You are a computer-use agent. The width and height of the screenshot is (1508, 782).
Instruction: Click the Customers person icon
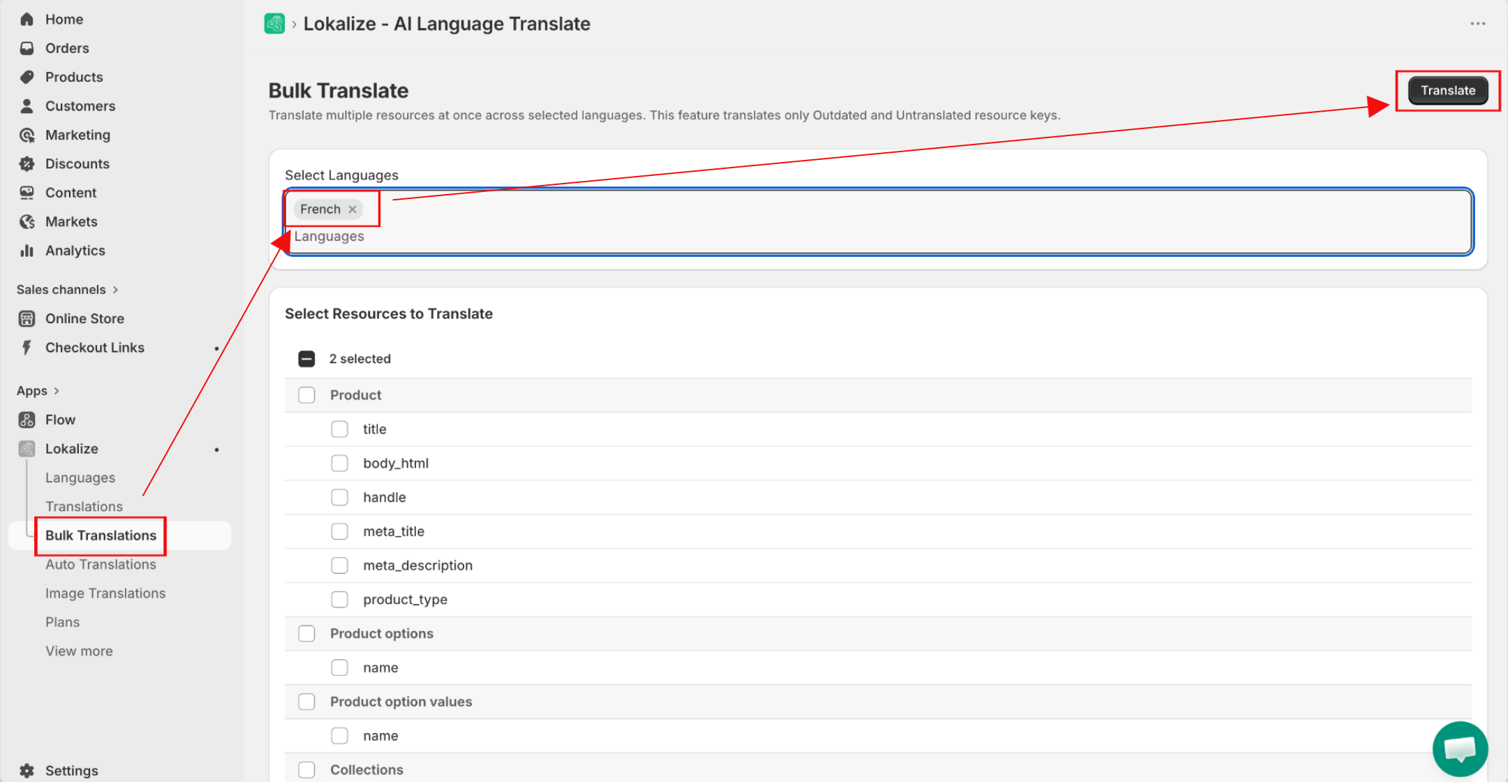click(x=27, y=106)
